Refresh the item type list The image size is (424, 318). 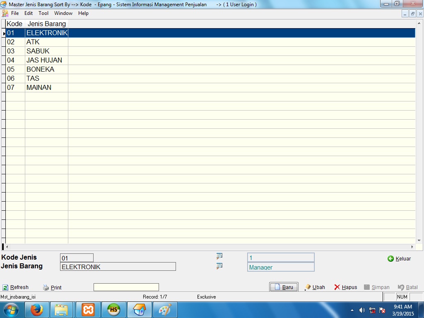point(16,287)
